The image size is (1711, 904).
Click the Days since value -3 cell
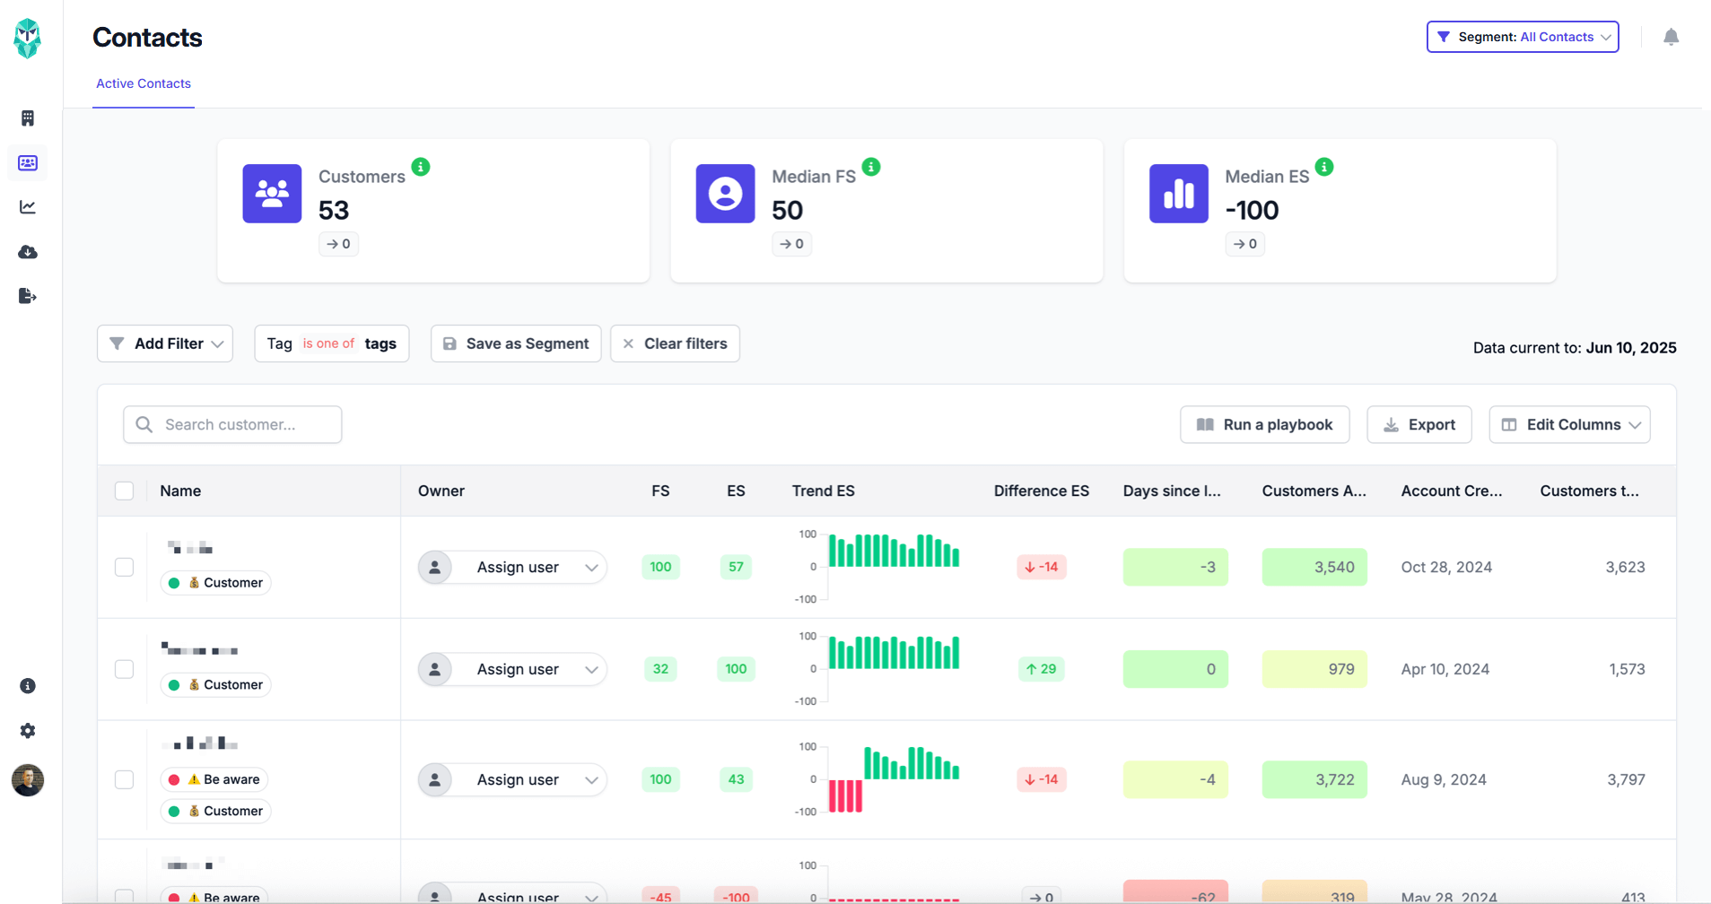[1175, 567]
